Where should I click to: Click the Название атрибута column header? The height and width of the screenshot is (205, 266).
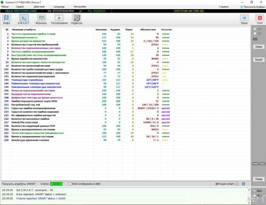point(24,30)
